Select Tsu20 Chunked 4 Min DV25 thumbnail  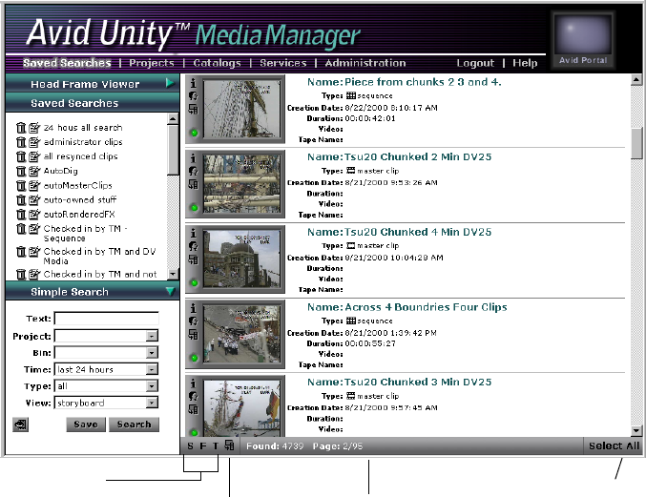[241, 259]
